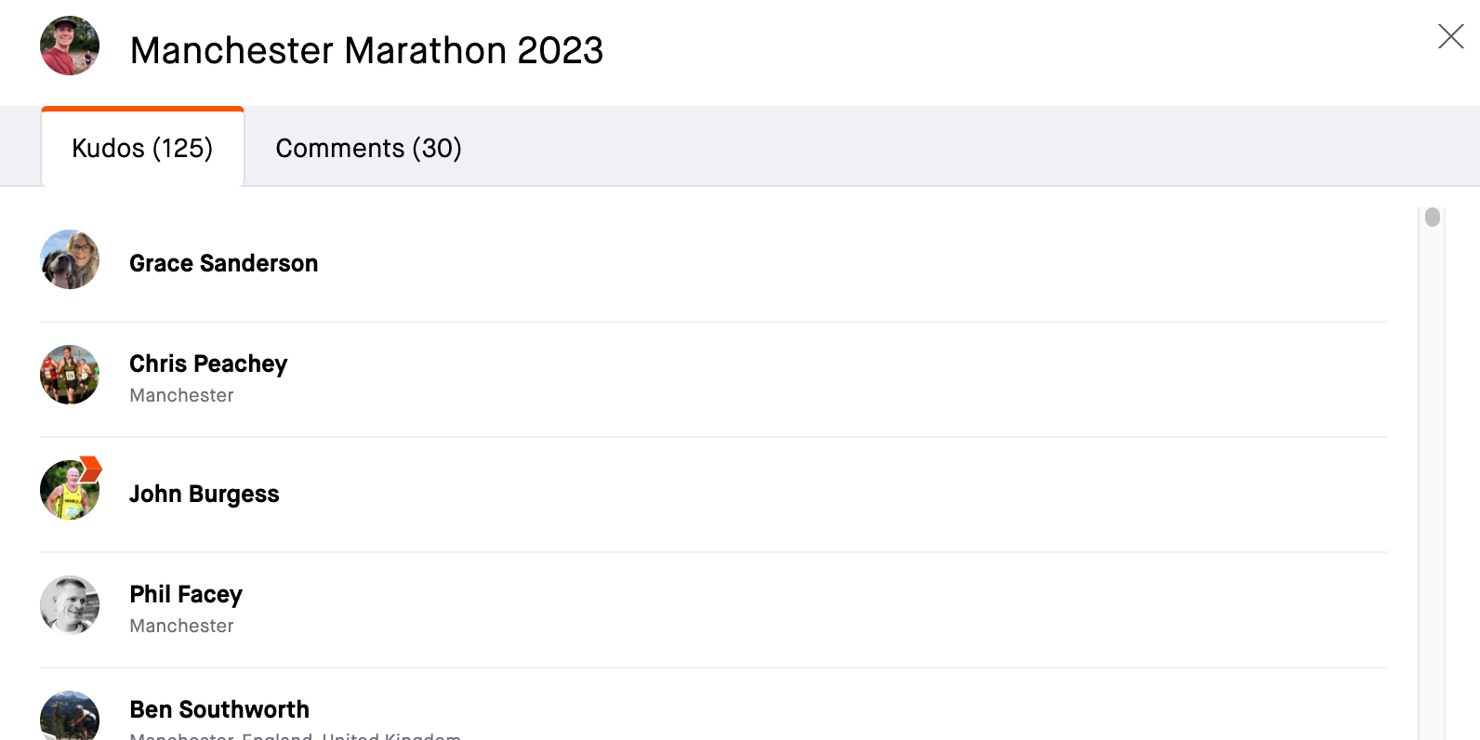Open Grace Sanderson's avatar picture

(70, 259)
